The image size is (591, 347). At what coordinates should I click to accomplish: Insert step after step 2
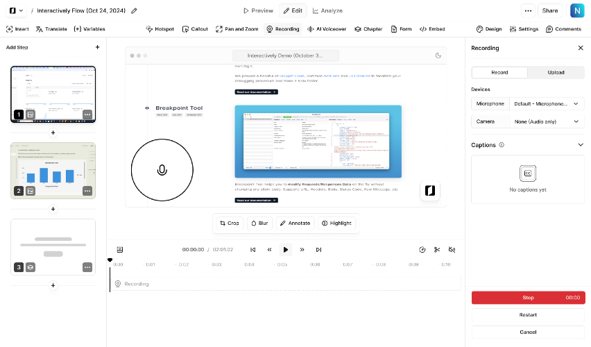tap(53, 209)
